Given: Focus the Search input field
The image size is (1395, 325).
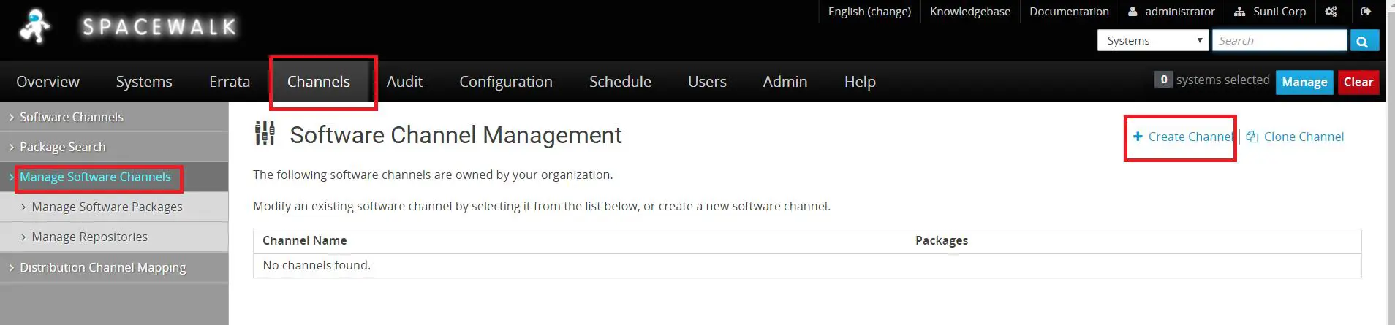Looking at the screenshot, I should pos(1279,41).
